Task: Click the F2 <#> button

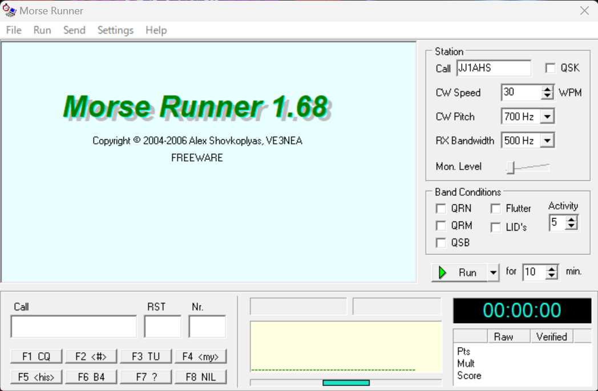Action: click(x=91, y=356)
